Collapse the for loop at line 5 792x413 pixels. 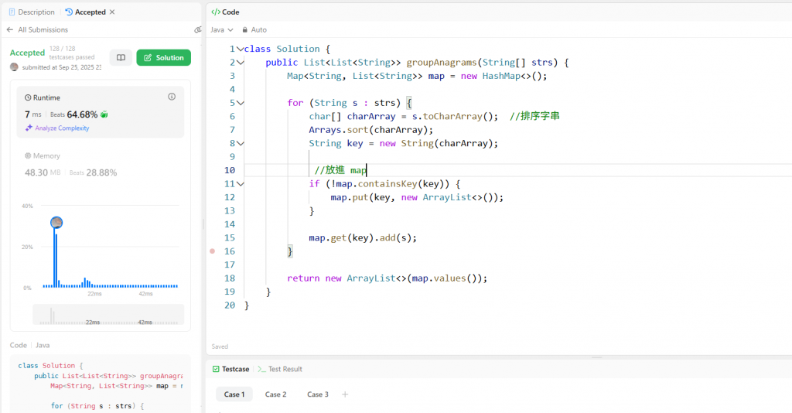241,103
